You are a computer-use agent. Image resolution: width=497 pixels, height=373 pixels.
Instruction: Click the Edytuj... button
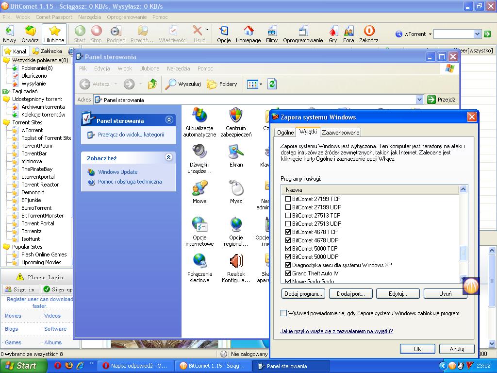[x=398, y=294]
